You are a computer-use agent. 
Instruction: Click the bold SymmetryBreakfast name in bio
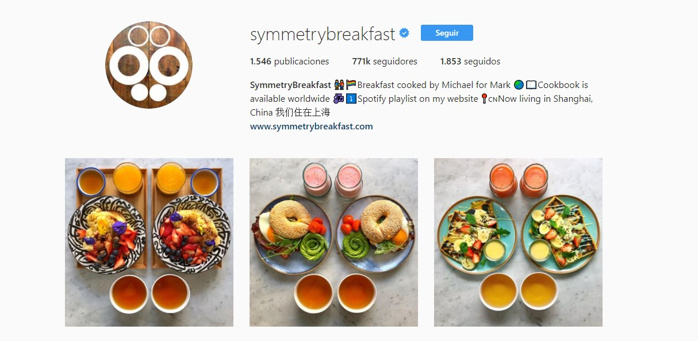tap(290, 85)
